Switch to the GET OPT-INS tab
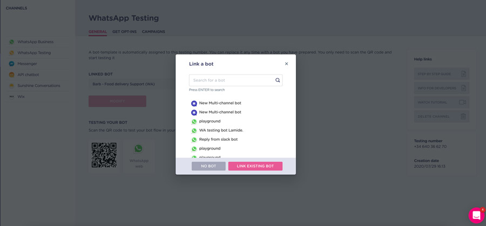Screen dimensions: 486x226 [x=124, y=32]
